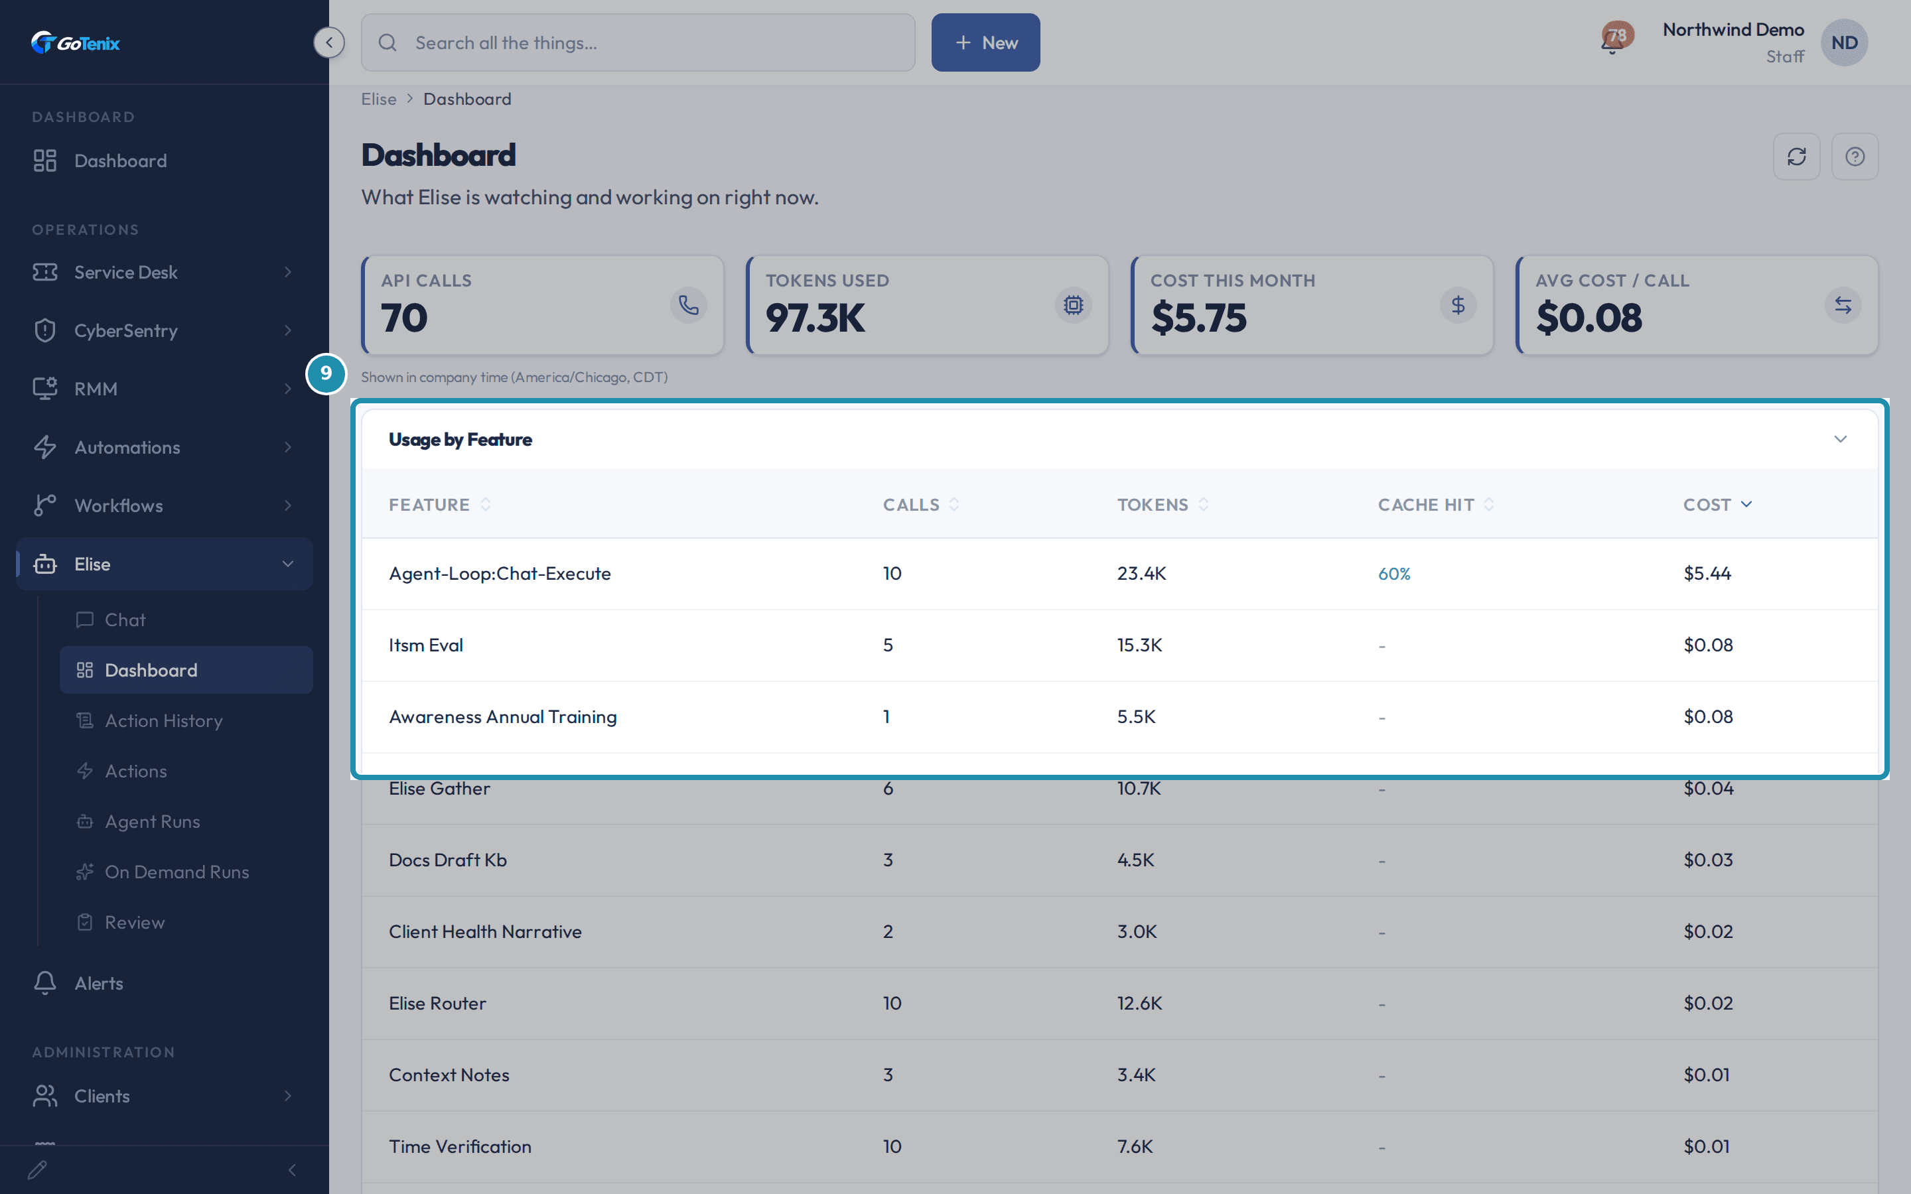Click the Agent-Loop:Chat-Execute row
The height and width of the screenshot is (1194, 1911).
(1120, 574)
